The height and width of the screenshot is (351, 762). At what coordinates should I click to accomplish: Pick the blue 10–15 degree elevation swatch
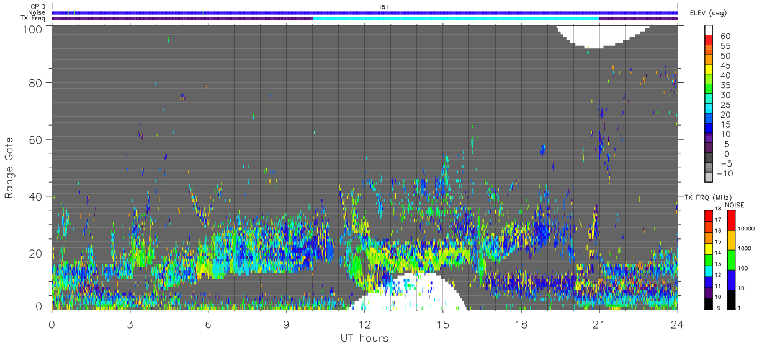point(709,128)
